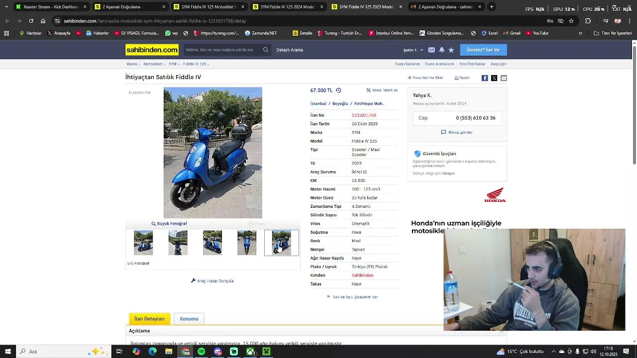The image size is (637, 358).
Task: Switch to Konum tab
Action: (x=189, y=319)
